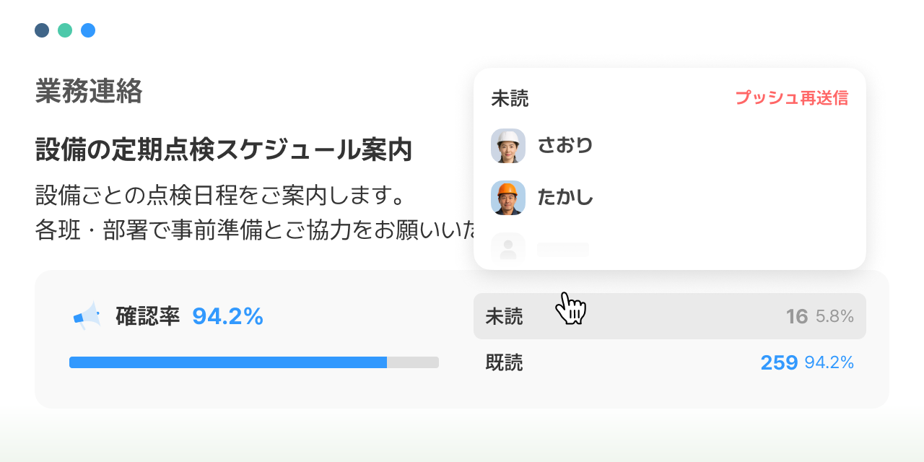The width and height of the screenshot is (924, 462).
Task: Select the 既読 row in stats
Action: (x=670, y=362)
